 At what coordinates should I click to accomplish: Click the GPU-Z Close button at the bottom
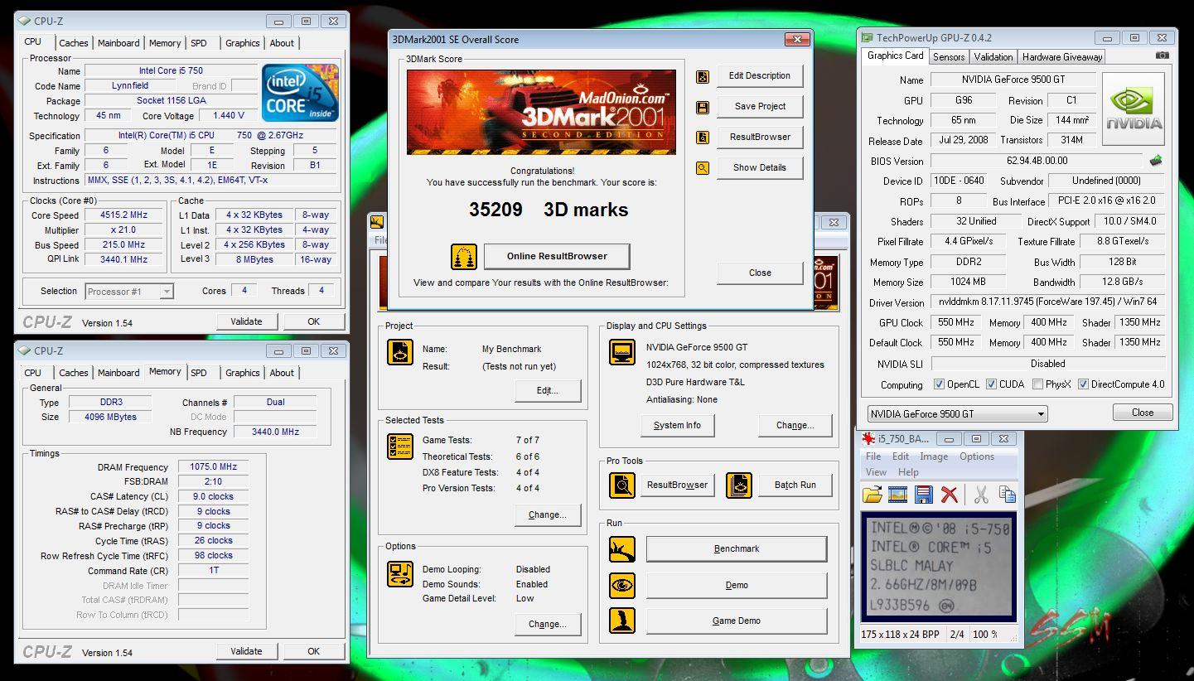point(1143,413)
